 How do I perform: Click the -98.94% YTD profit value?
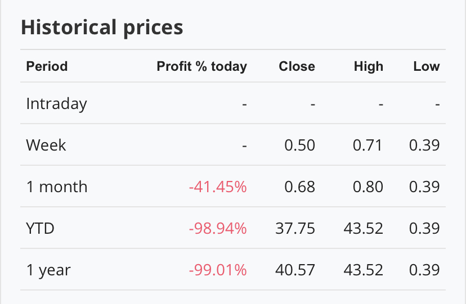pyautogui.click(x=218, y=228)
